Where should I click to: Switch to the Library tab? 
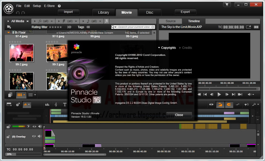click(104, 12)
